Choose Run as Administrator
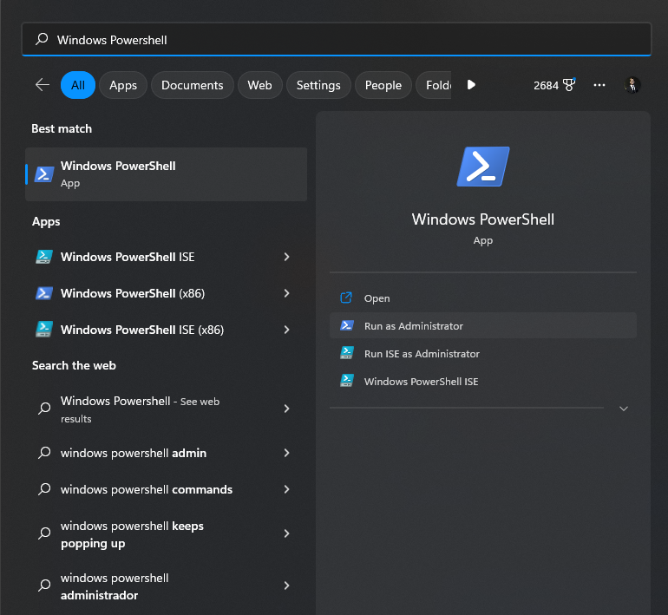 (483, 325)
